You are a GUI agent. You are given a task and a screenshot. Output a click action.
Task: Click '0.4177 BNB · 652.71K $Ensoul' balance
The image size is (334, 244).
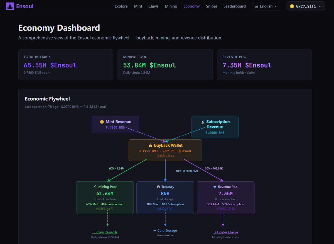pos(165,151)
